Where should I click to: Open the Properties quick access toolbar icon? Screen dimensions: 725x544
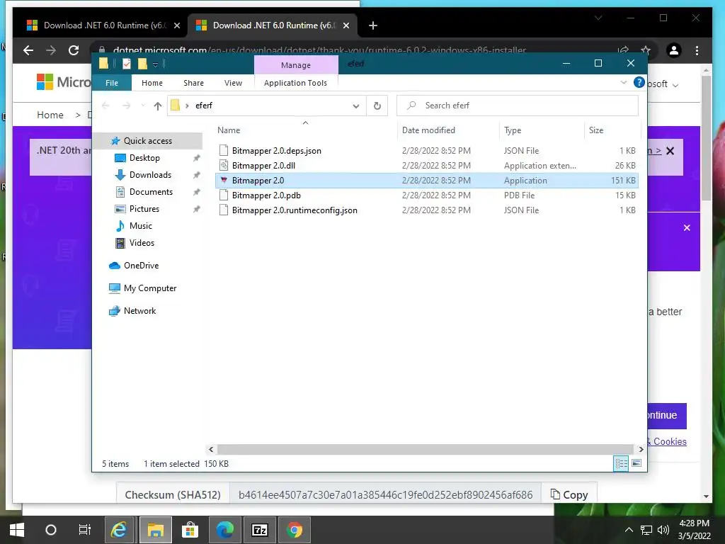click(x=126, y=64)
